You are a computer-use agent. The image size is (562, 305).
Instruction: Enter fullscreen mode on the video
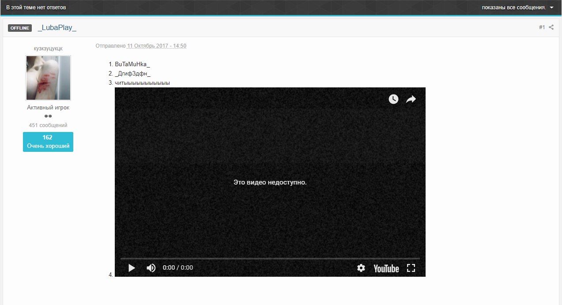pyautogui.click(x=411, y=268)
